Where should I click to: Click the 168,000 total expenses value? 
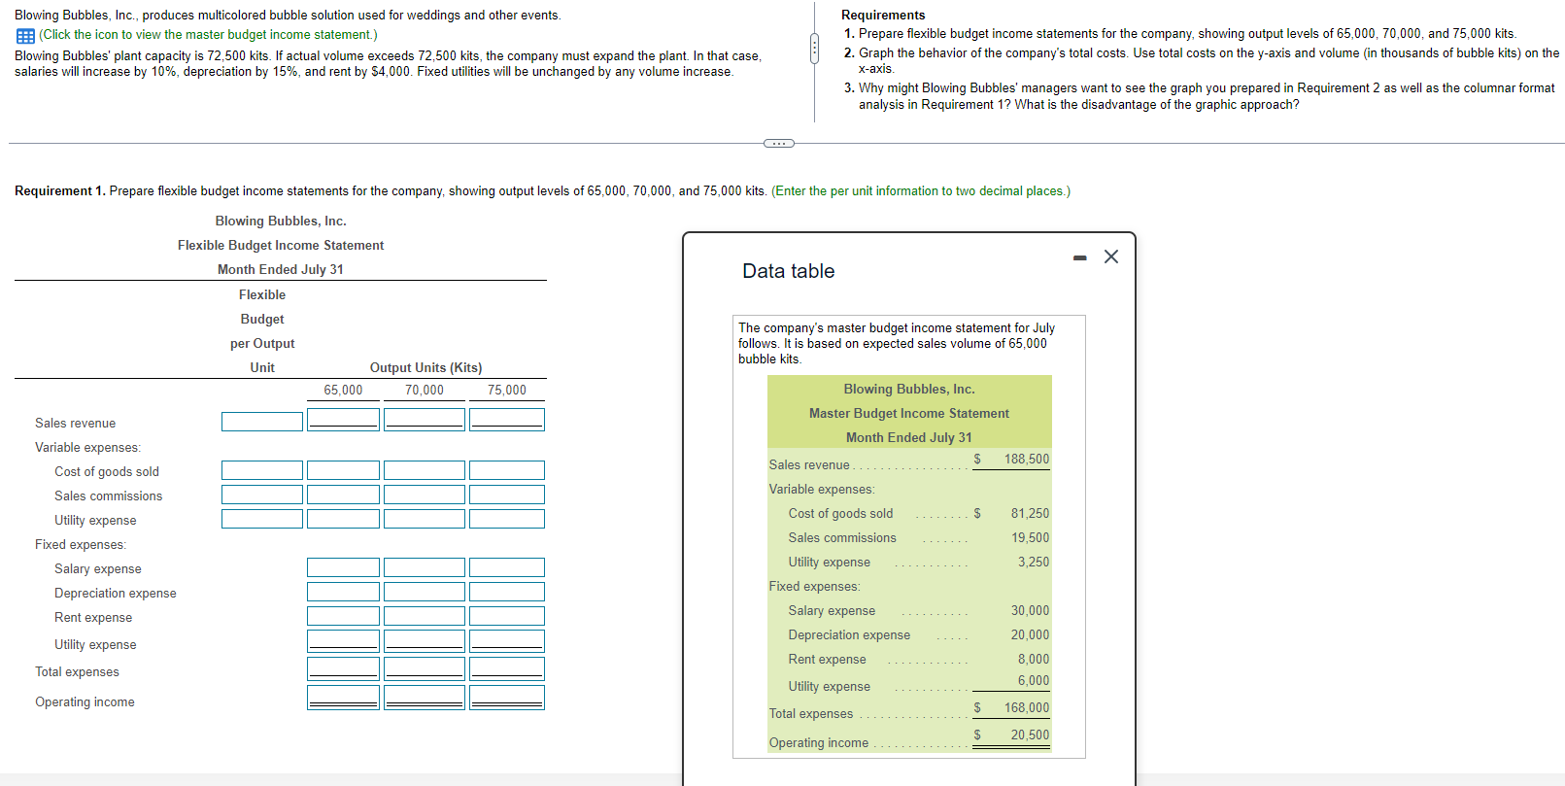click(1027, 708)
